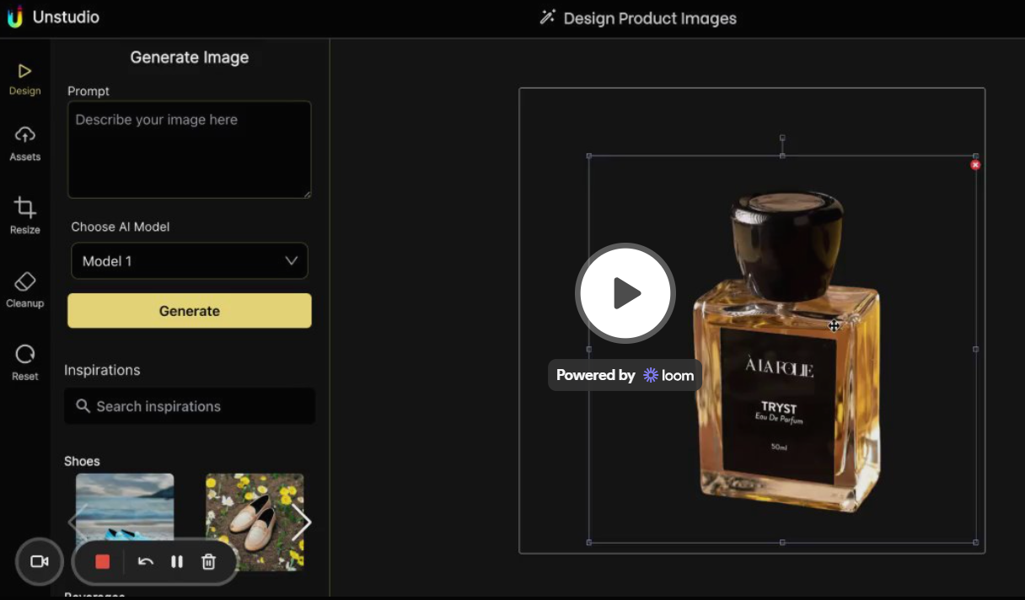Click the Loom camera toggle button
1025x600 pixels.
point(39,561)
